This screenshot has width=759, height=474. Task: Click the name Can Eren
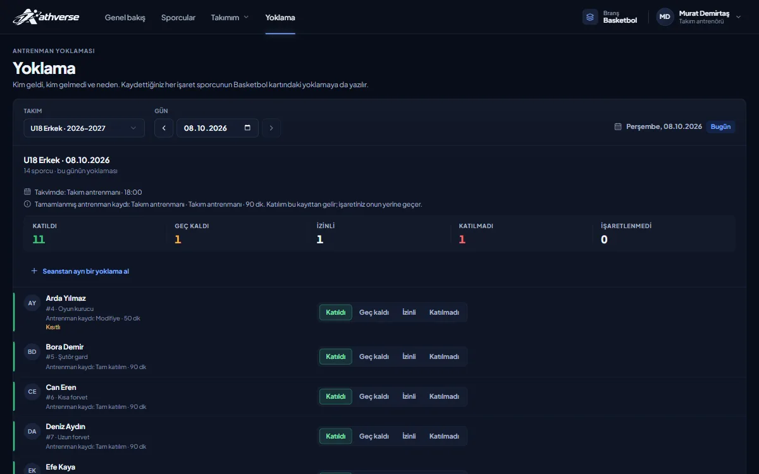(61, 387)
